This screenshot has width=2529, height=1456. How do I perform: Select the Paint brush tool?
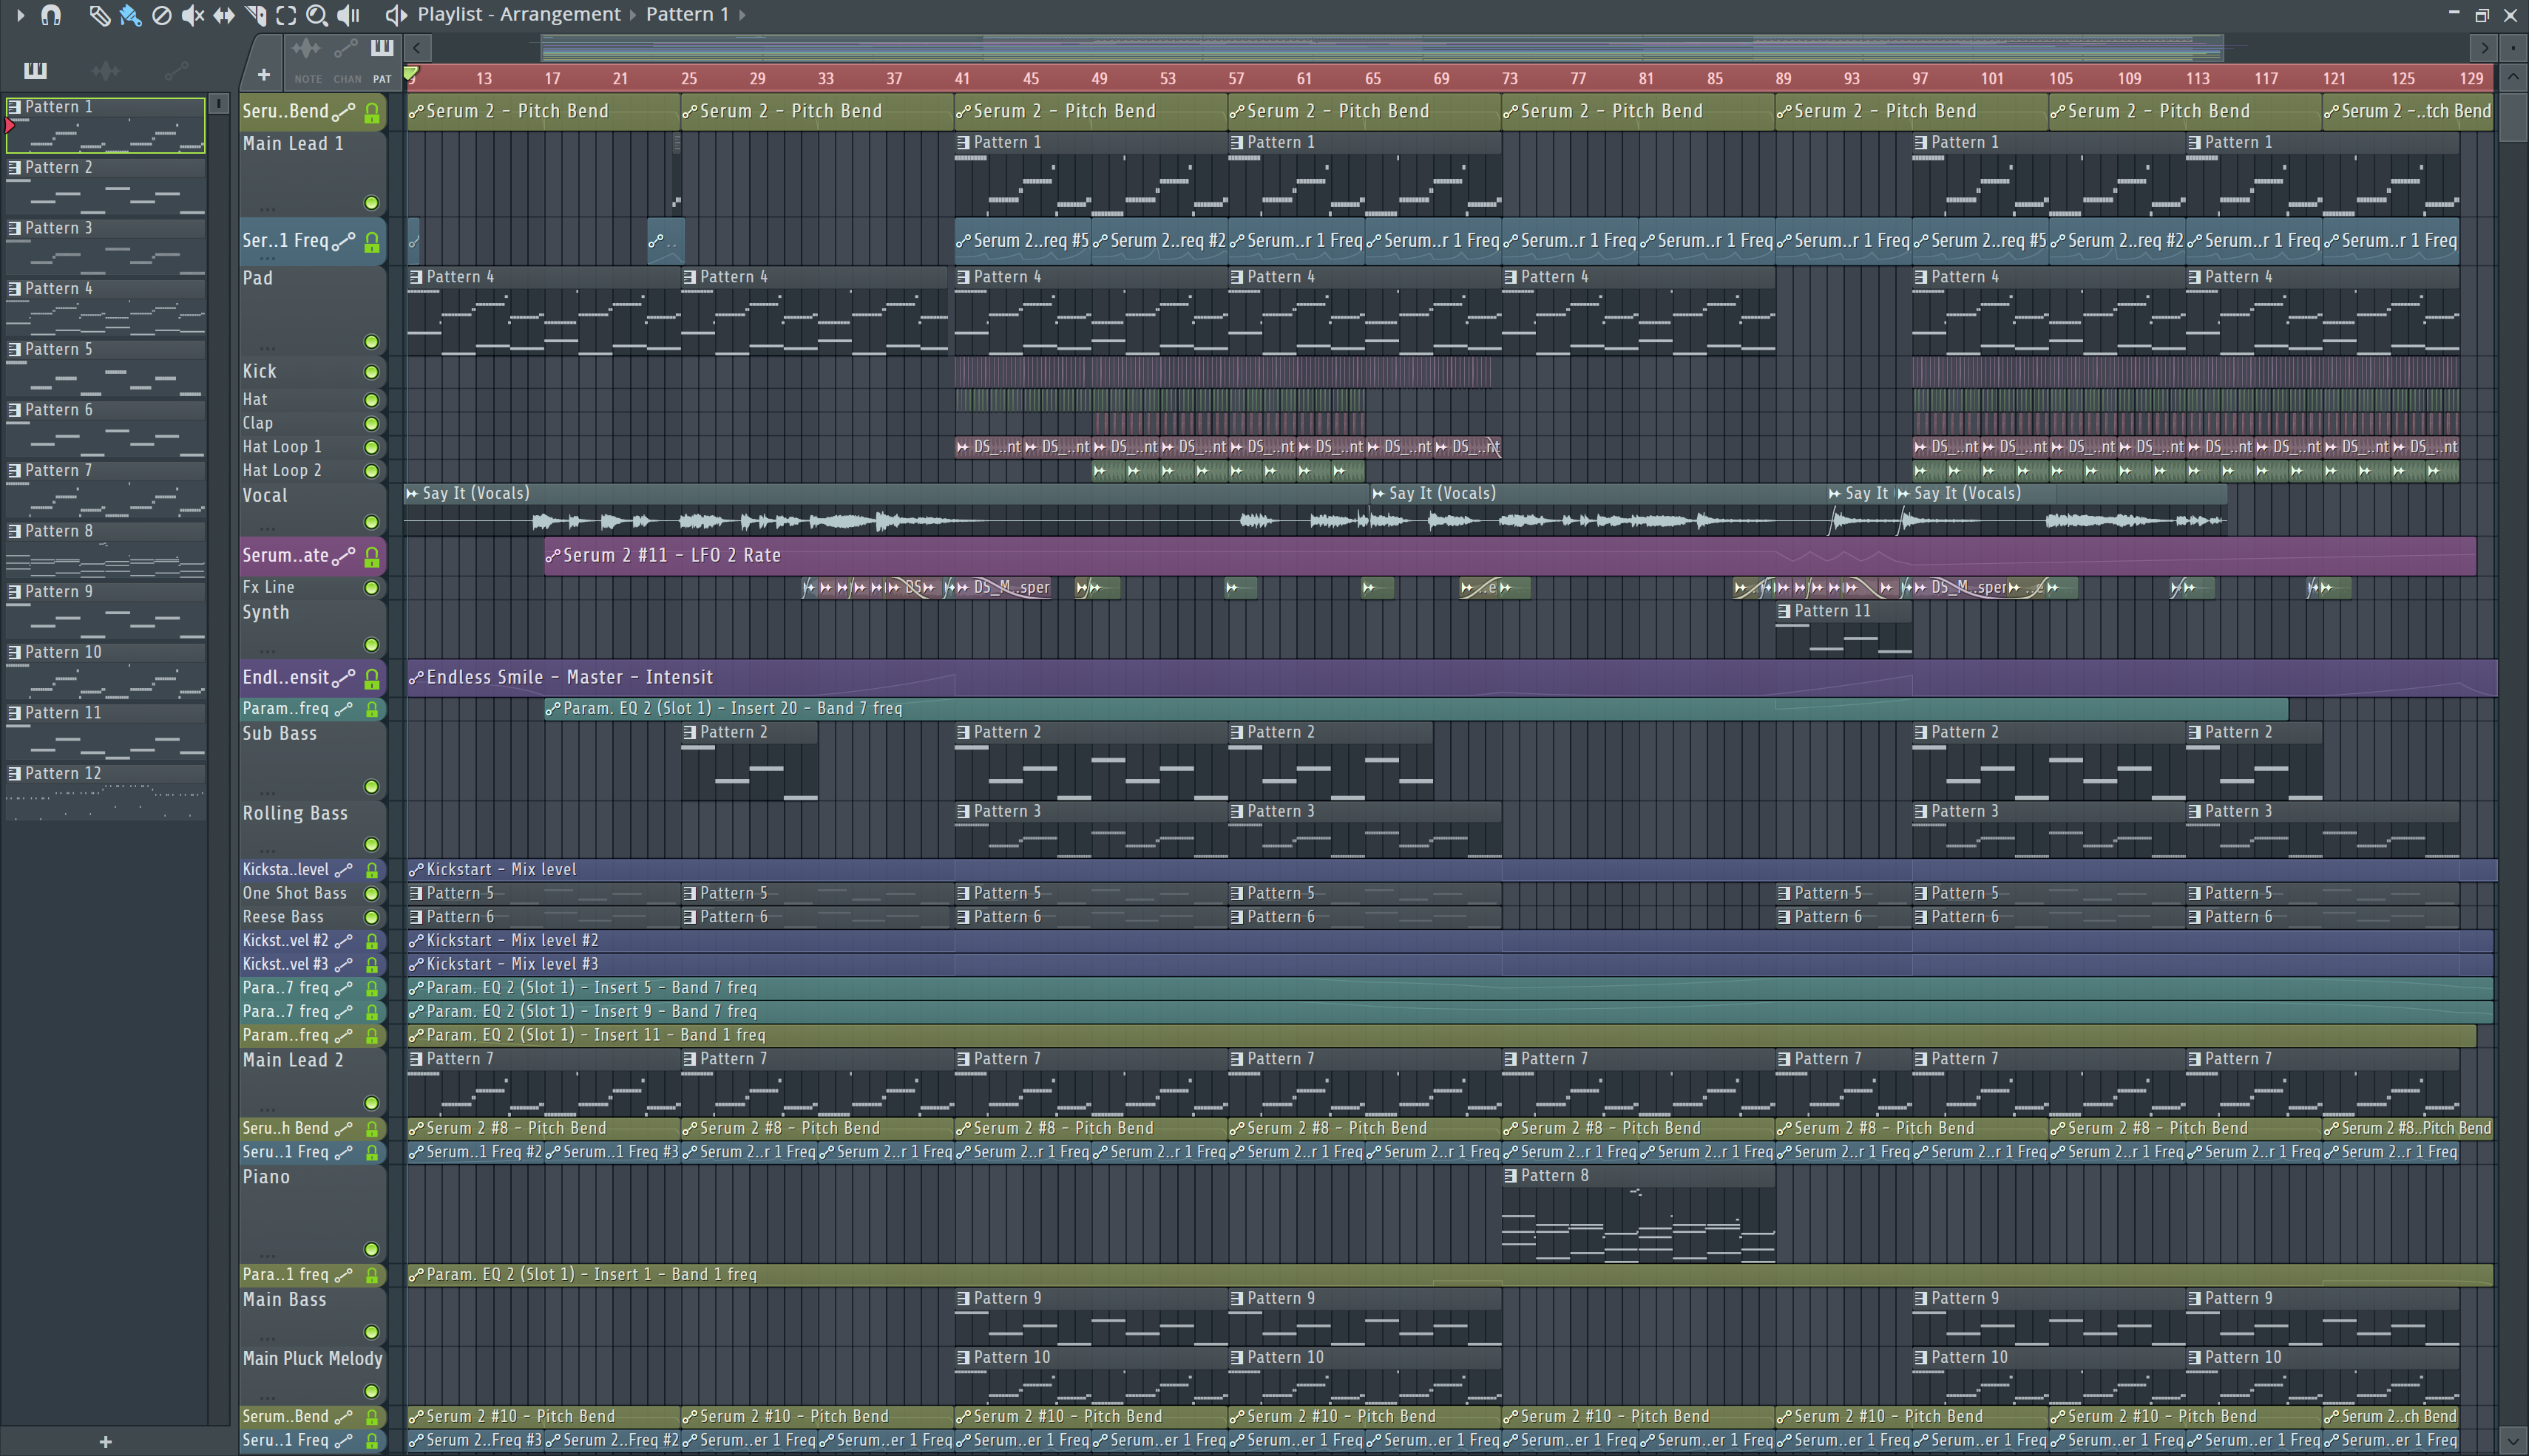click(x=130, y=15)
